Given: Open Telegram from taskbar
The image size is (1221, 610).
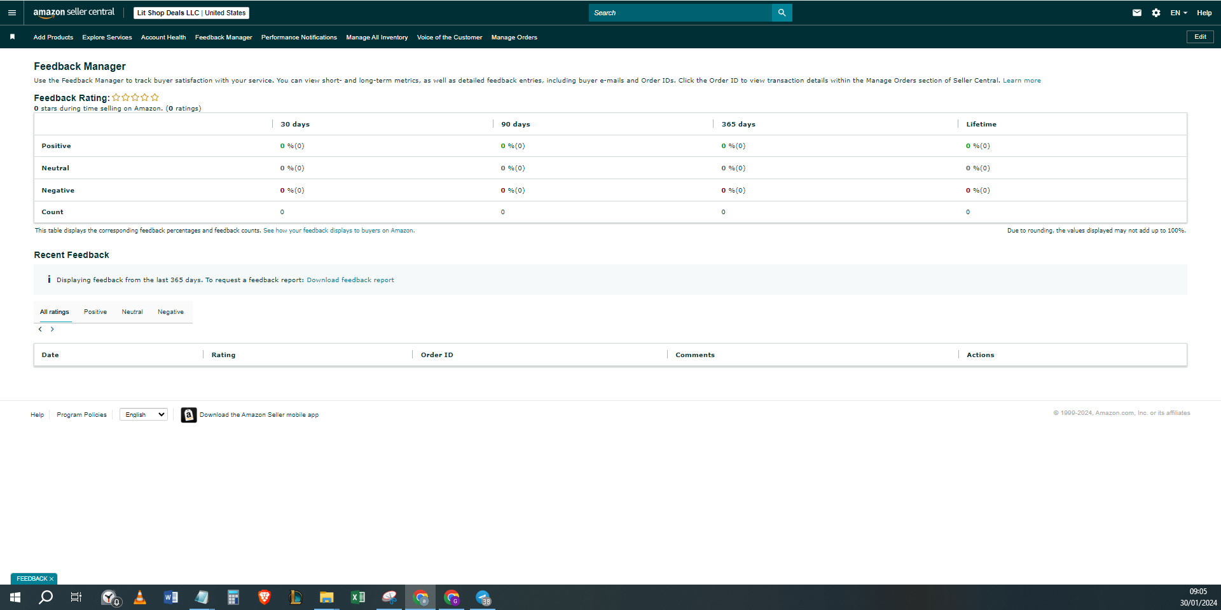Looking at the screenshot, I should (483, 597).
